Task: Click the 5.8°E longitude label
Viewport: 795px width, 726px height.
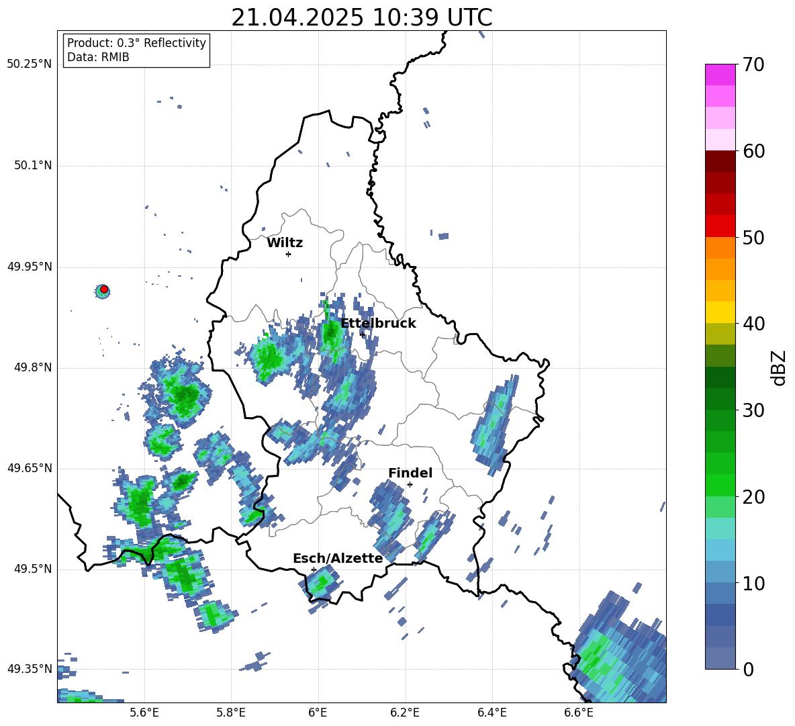Action: [231, 713]
